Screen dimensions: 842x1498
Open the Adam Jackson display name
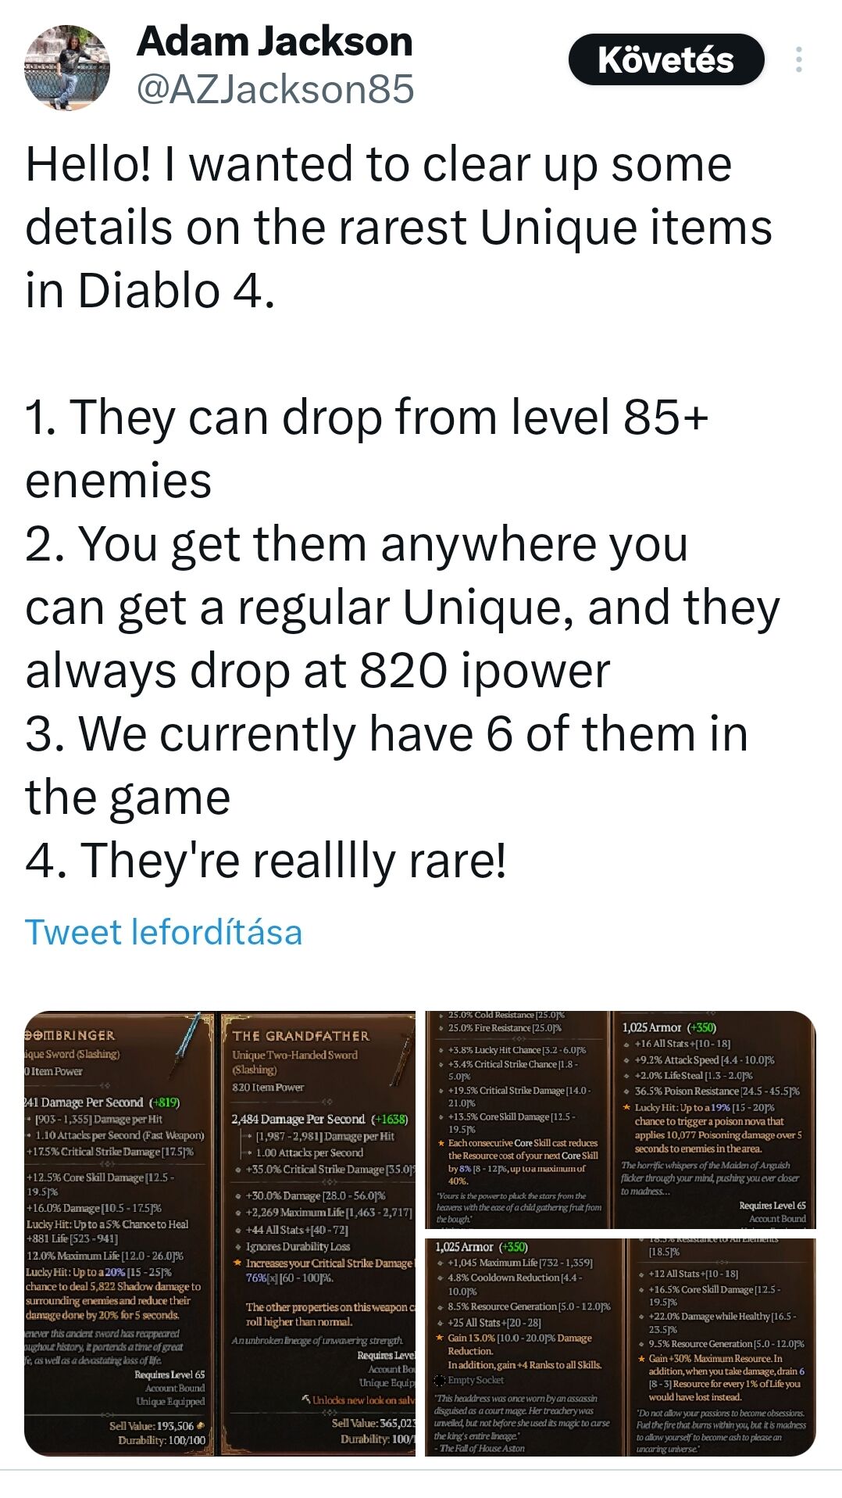274,41
